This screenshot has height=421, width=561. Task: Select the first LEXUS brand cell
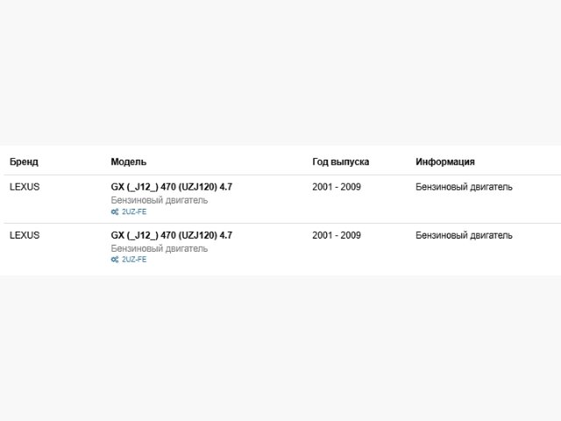(25, 187)
